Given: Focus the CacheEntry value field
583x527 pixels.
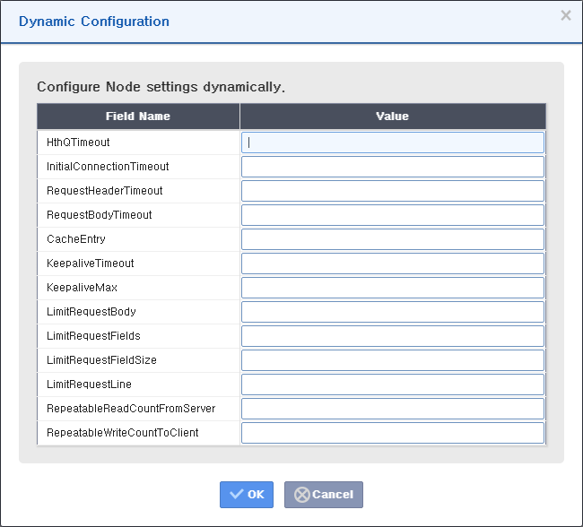Looking at the screenshot, I should 393,239.
